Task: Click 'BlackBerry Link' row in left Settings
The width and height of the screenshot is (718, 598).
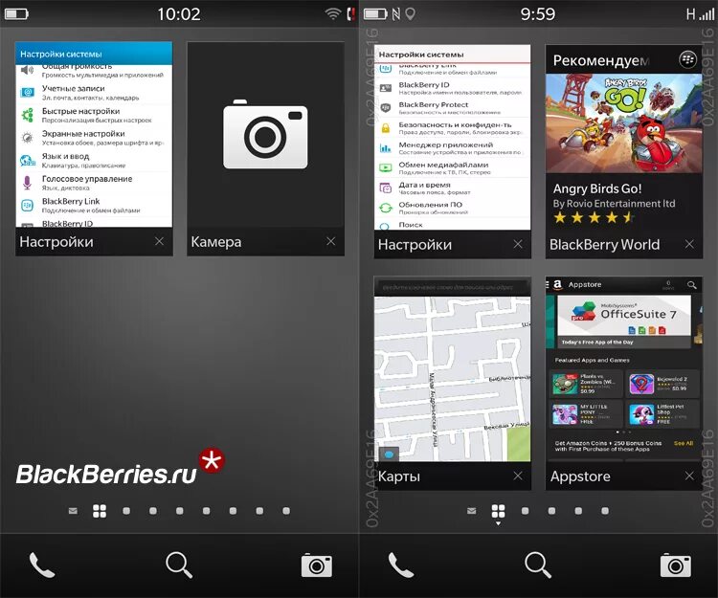Action: (x=94, y=206)
